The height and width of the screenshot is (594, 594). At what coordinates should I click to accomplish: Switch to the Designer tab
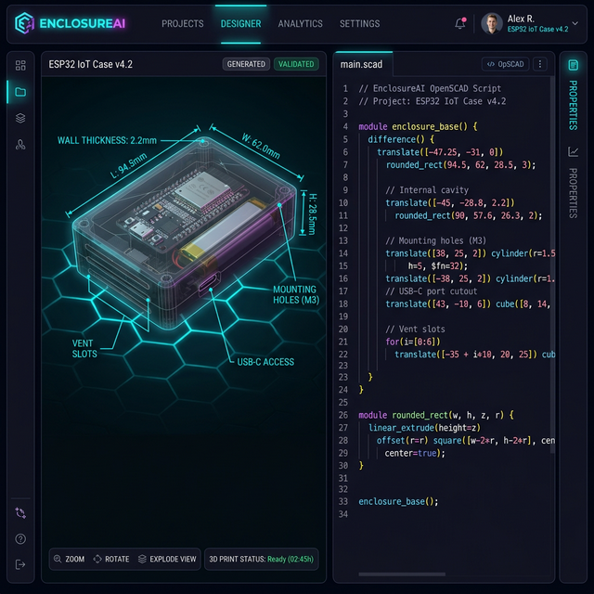[x=240, y=24]
